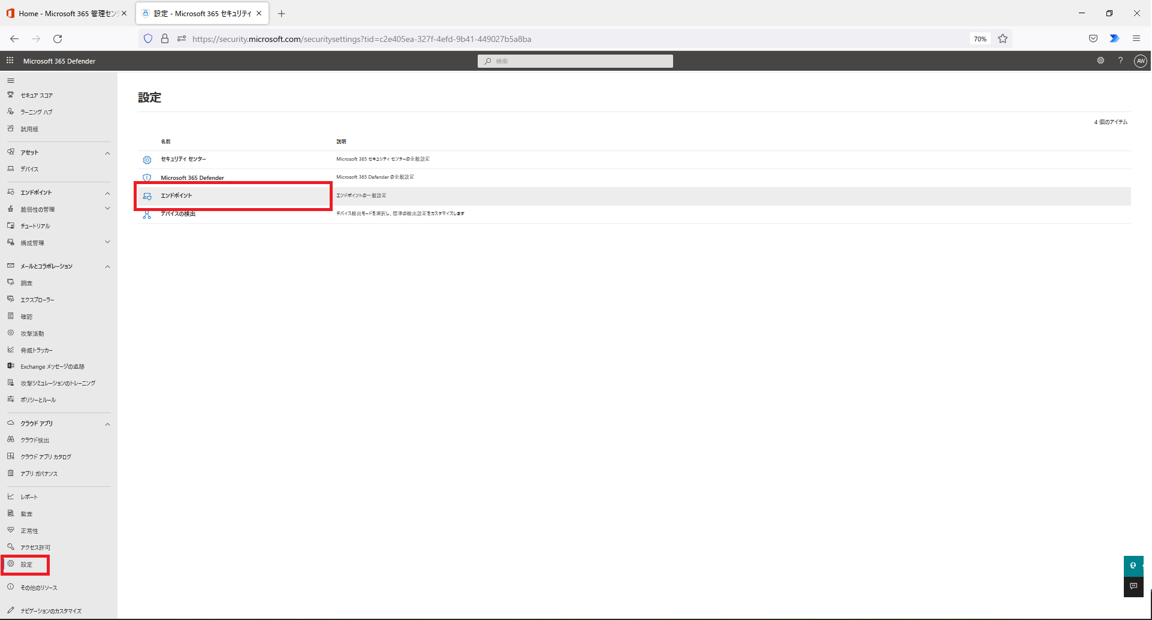Open 試用版 in sidebar
The height and width of the screenshot is (620, 1152).
29,129
